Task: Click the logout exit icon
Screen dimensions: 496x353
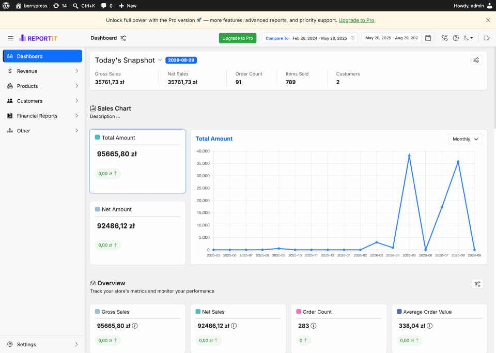Action: point(487,38)
